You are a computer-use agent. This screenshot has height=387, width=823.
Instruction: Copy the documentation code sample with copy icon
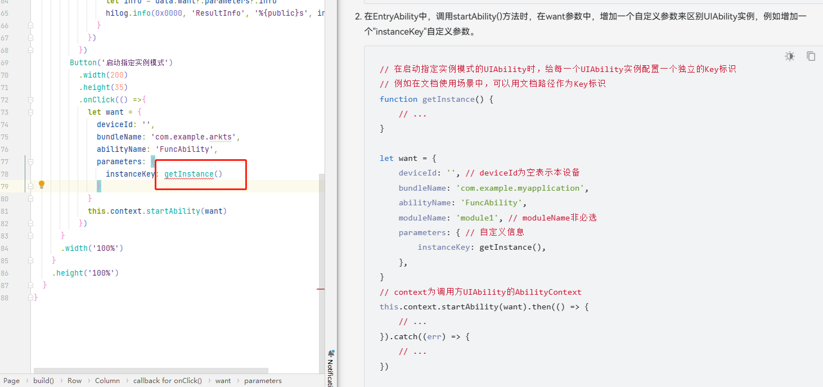click(811, 56)
